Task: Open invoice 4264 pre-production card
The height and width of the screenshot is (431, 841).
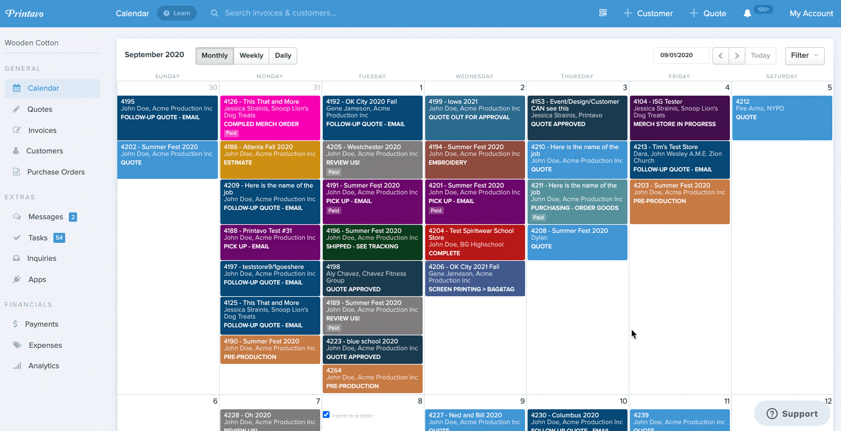Action: pos(372,379)
